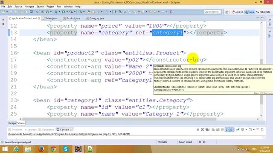Open the Source menu

point(18,7)
